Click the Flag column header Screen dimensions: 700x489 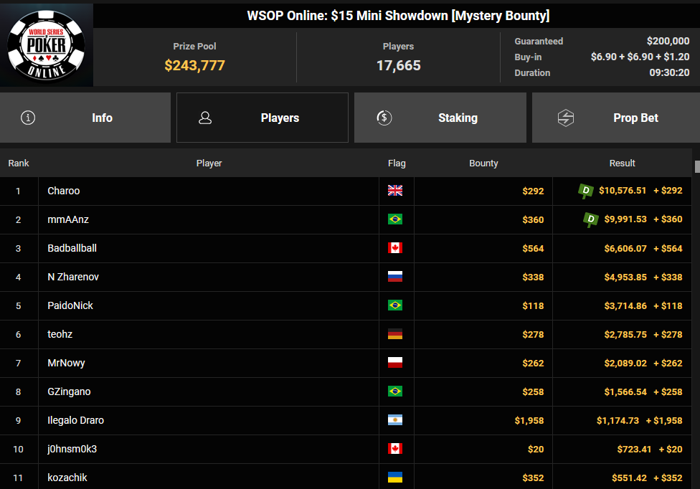pos(397,163)
